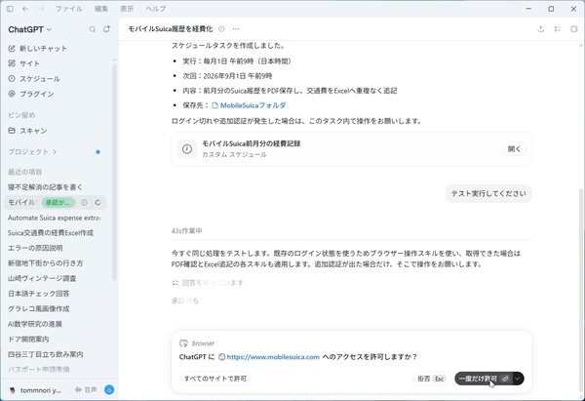Click the モバイルSuica履歴を経費化 chat title
Image resolution: width=585 pixels, height=401 pixels.
[x=170, y=28]
